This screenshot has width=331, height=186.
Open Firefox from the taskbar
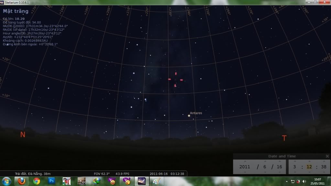click(x=21, y=181)
